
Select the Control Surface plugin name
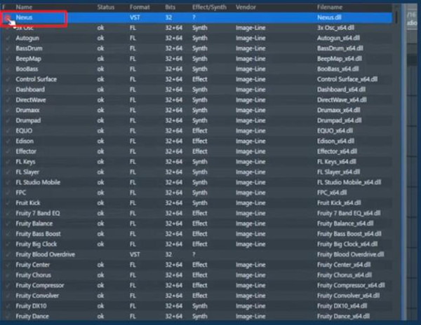pos(36,79)
